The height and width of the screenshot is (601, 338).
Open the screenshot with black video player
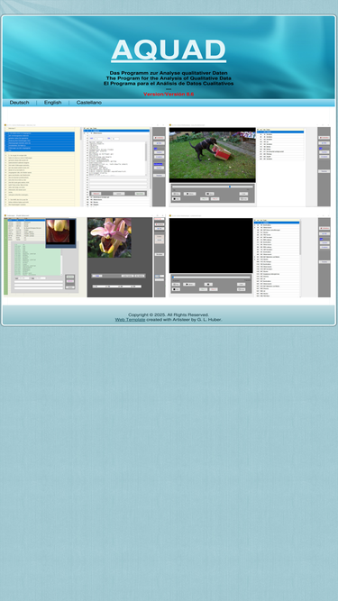250,256
